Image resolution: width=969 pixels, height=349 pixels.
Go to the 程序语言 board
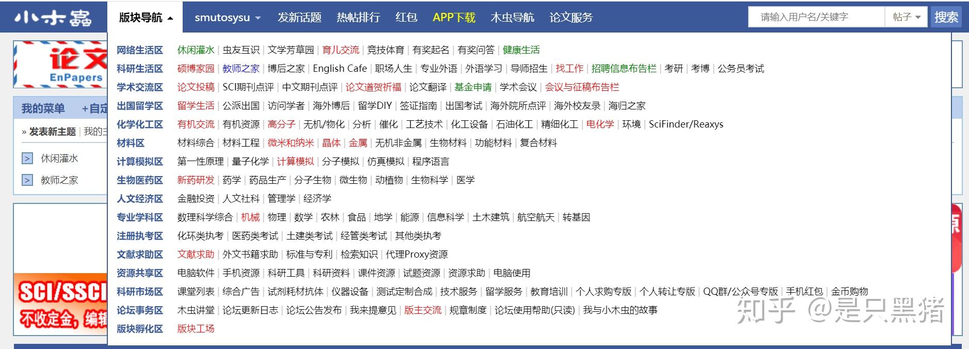[x=431, y=162]
